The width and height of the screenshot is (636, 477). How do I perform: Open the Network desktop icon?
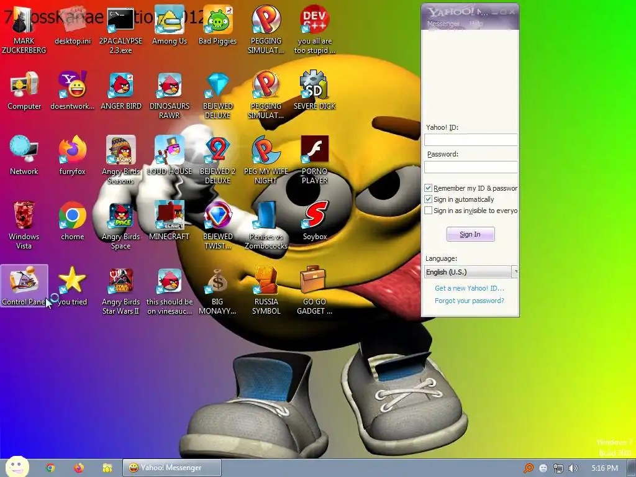[24, 156]
